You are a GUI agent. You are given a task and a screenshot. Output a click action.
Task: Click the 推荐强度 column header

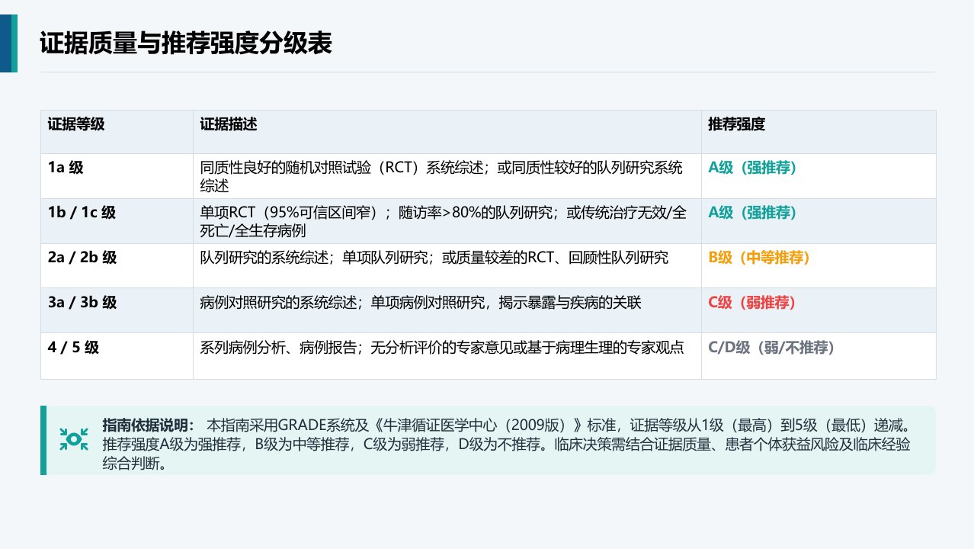[x=736, y=124]
